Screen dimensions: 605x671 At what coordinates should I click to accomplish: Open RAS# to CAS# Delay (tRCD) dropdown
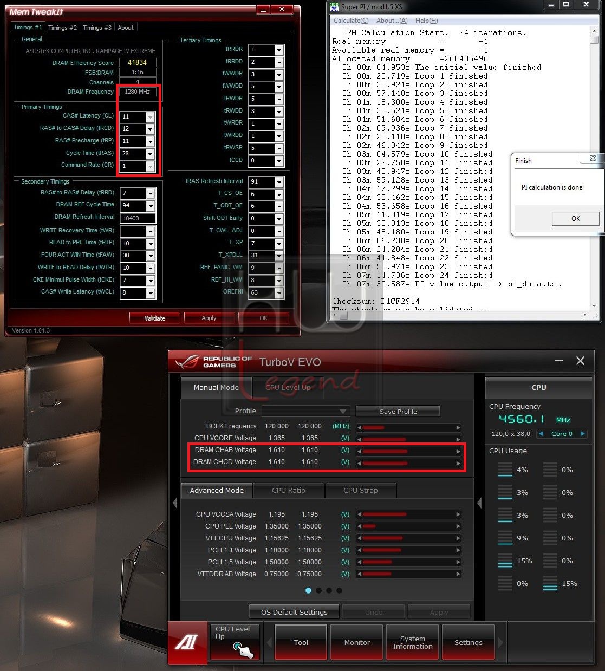pyautogui.click(x=150, y=129)
